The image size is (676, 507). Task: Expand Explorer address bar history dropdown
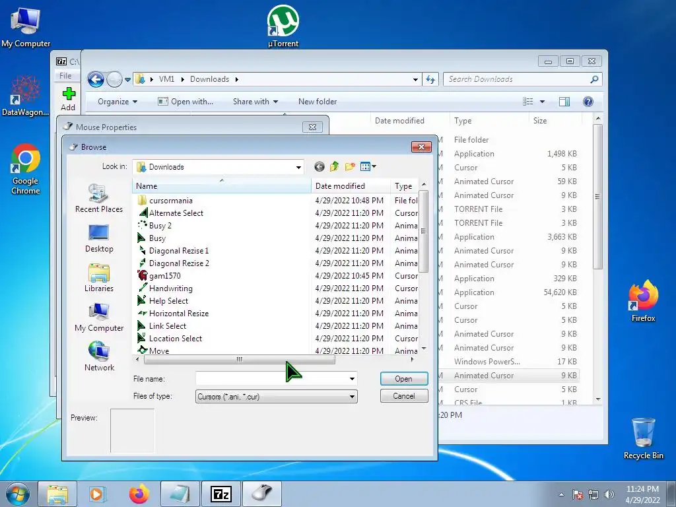pos(415,79)
